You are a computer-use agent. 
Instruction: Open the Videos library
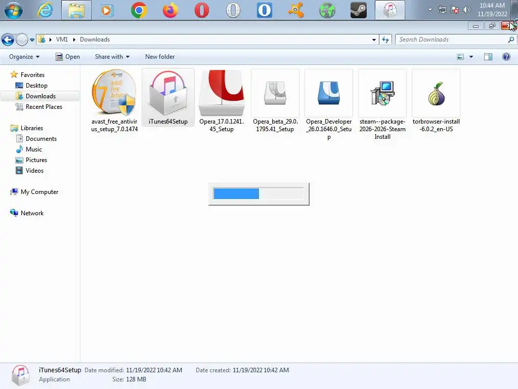coord(34,170)
